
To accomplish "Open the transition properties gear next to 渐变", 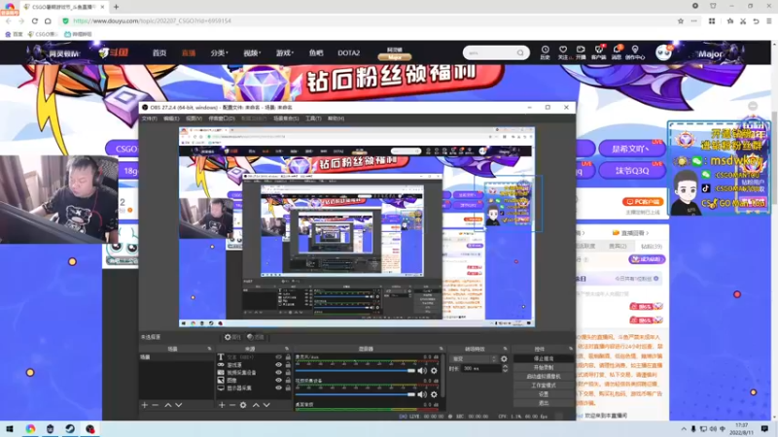I will coord(504,358).
